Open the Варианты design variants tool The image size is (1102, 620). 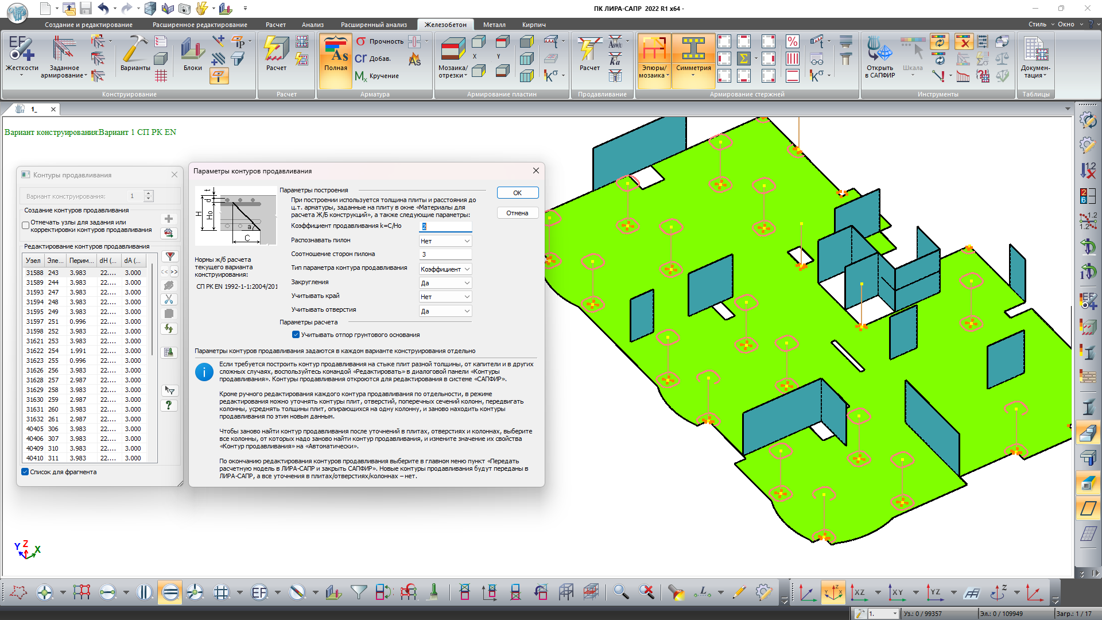click(x=135, y=52)
